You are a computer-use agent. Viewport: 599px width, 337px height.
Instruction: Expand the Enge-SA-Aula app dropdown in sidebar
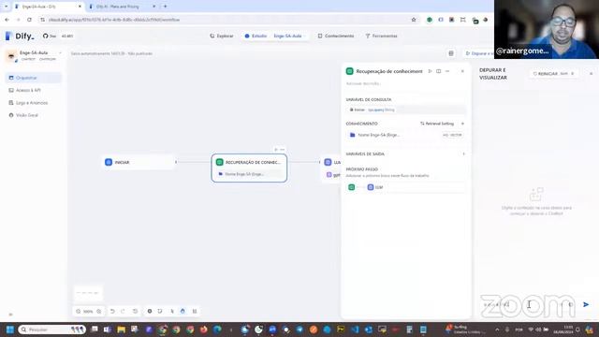pos(60,52)
